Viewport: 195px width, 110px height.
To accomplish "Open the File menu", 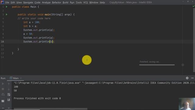I will pyautogui.click(x=7, y=2).
